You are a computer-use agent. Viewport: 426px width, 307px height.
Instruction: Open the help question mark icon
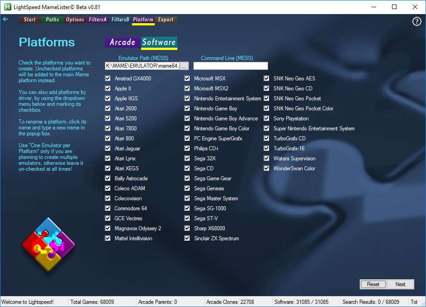[x=416, y=21]
